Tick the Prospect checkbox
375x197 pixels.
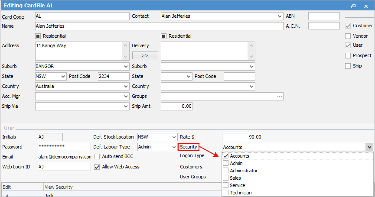tap(348, 55)
